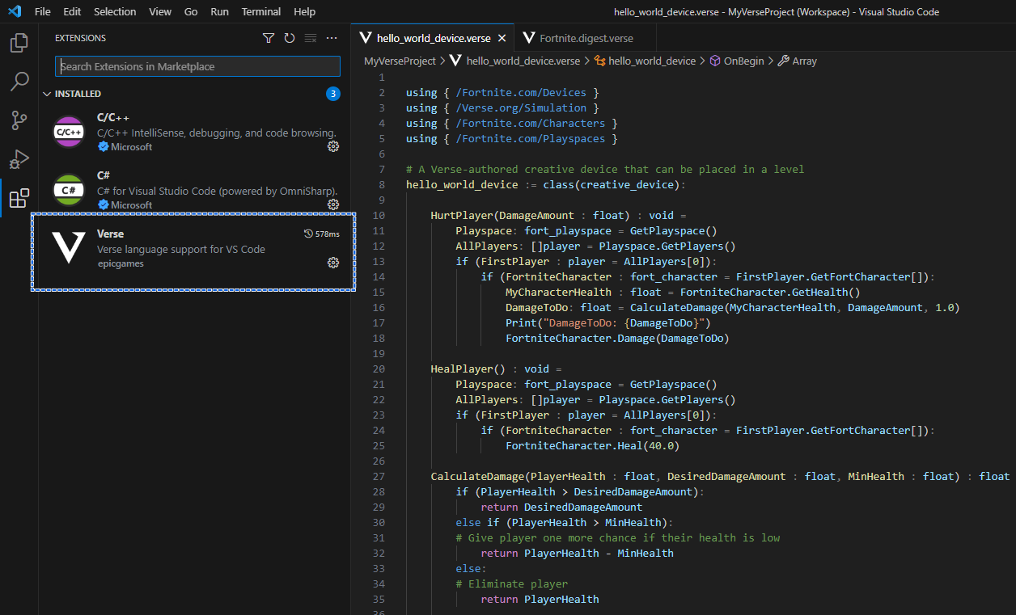Collapse the INSTALLED extensions section
Image resolution: width=1016 pixels, height=615 pixels.
[x=47, y=94]
